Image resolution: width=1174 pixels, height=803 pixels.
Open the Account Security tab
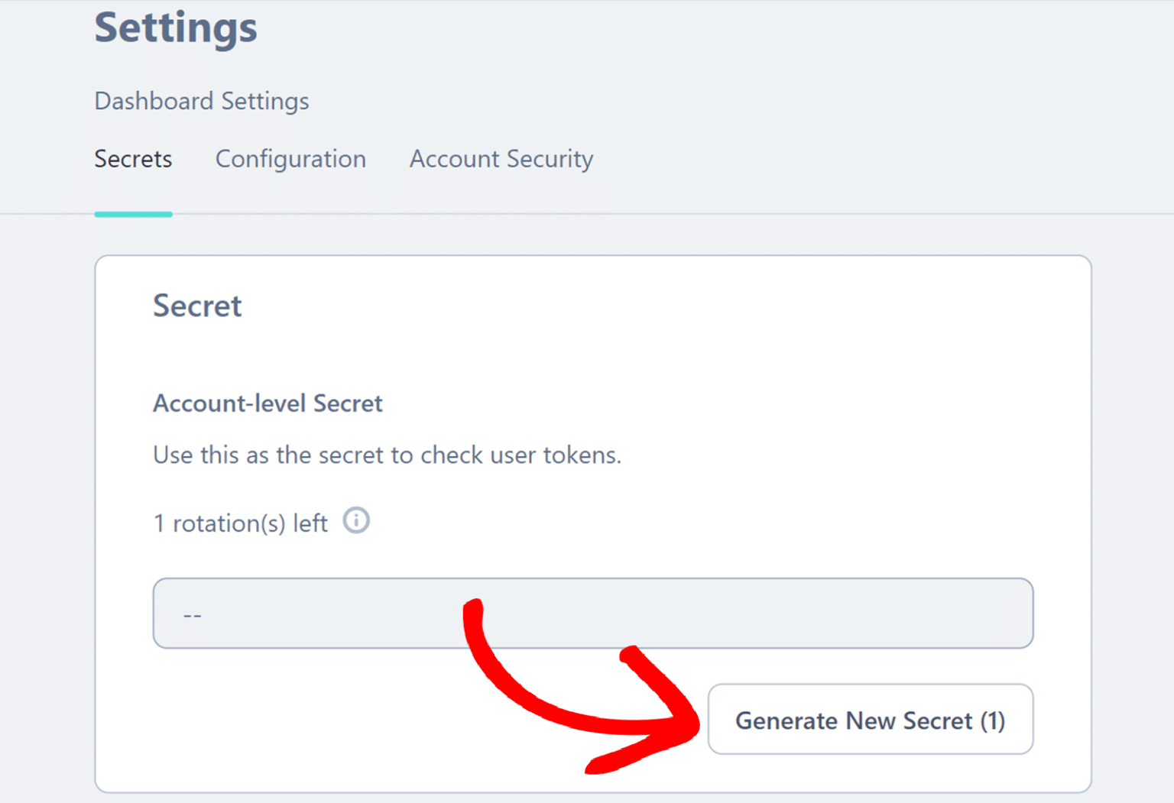(501, 159)
